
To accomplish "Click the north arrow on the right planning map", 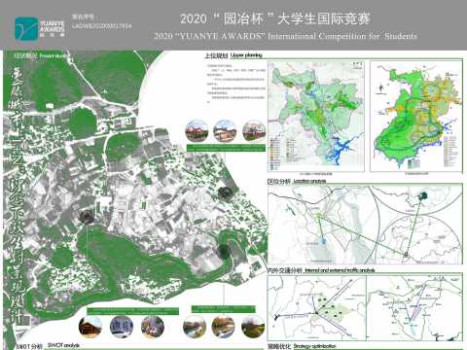I will pos(381,88).
